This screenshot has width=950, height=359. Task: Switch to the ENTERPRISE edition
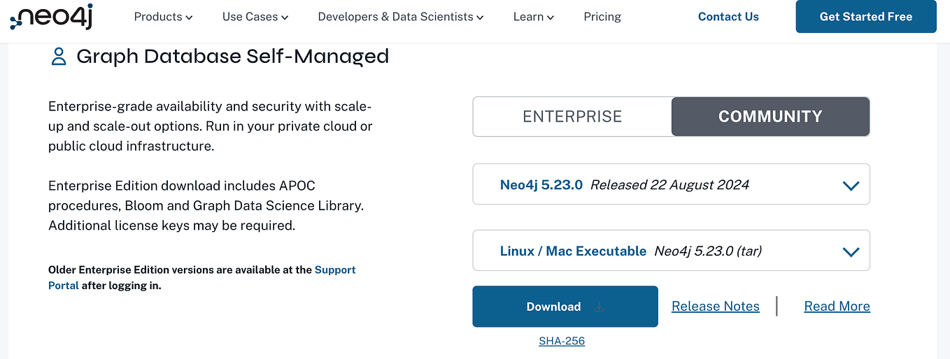click(572, 117)
